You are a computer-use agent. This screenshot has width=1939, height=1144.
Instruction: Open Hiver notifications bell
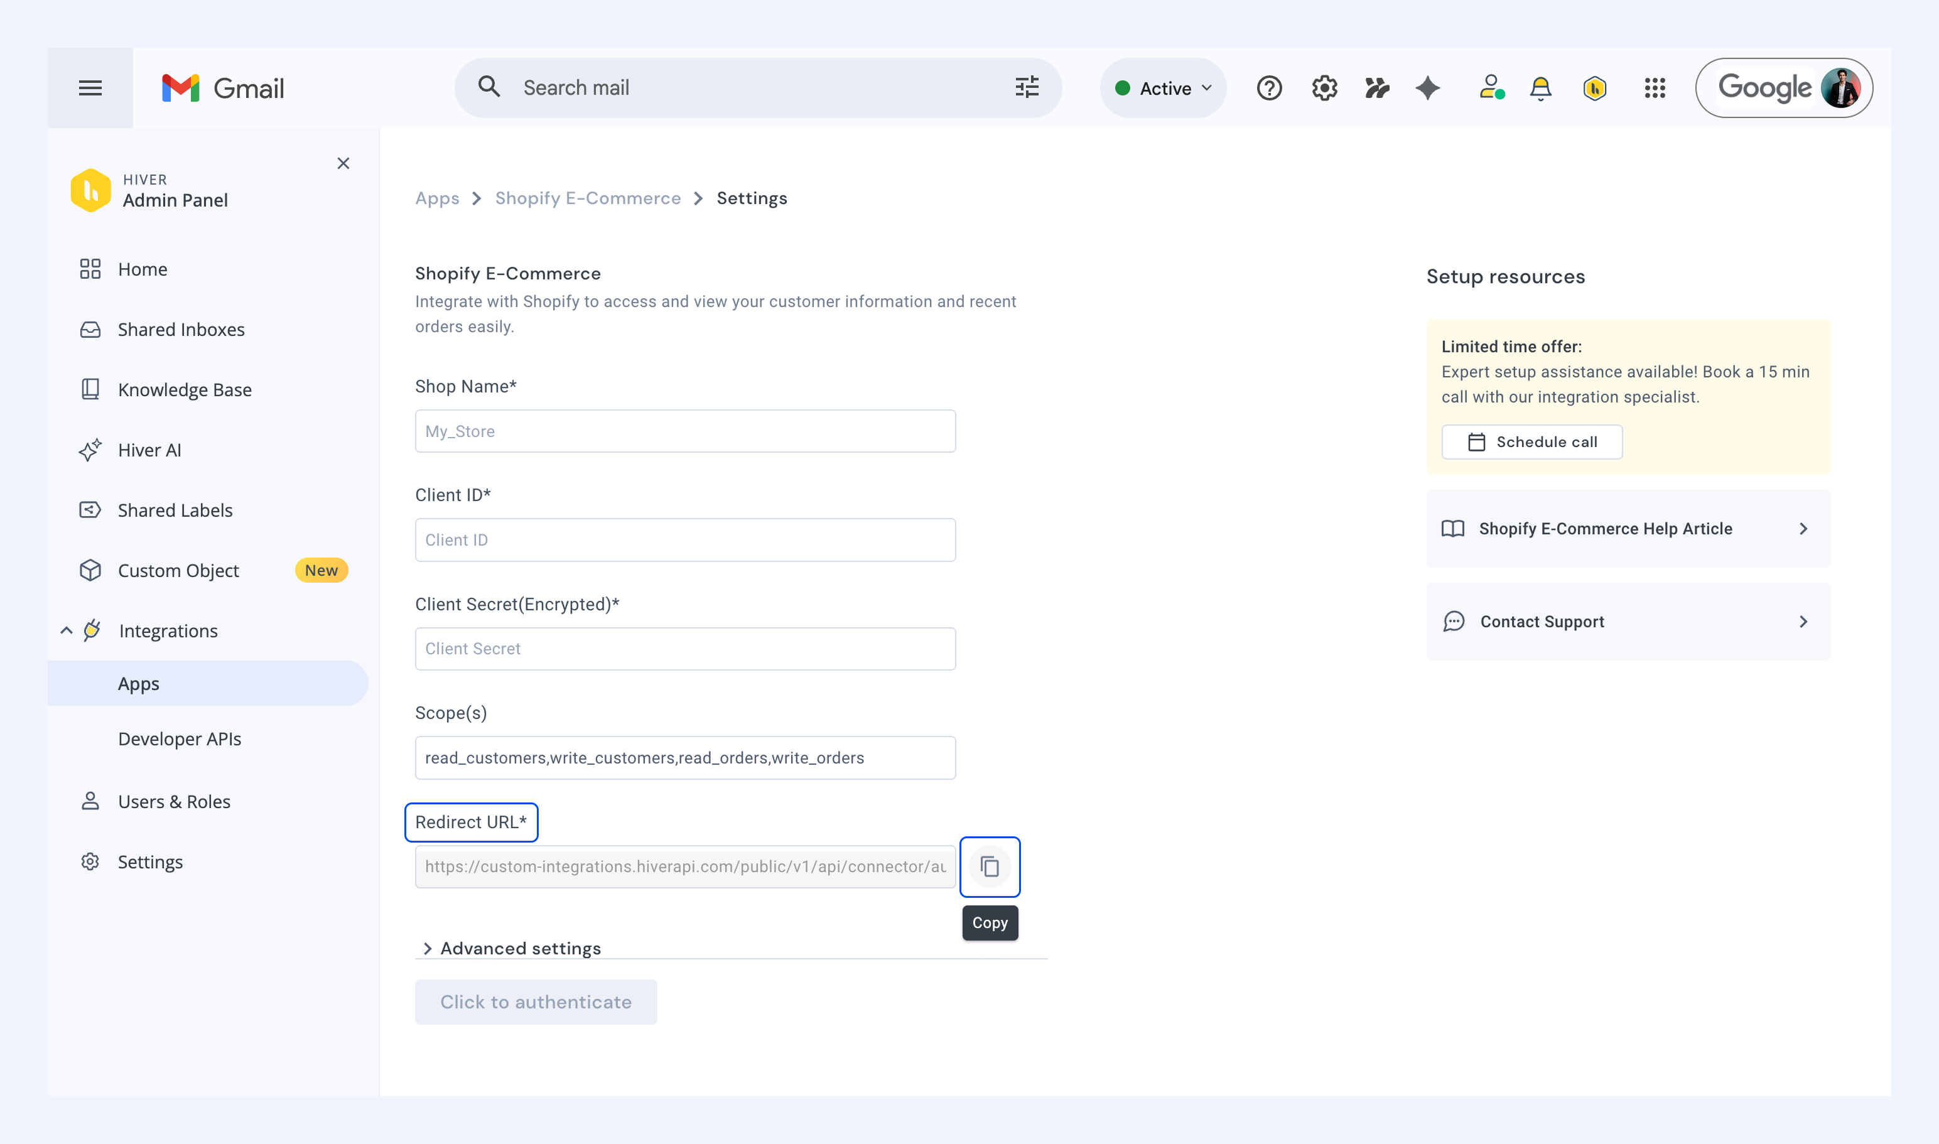click(x=1540, y=88)
